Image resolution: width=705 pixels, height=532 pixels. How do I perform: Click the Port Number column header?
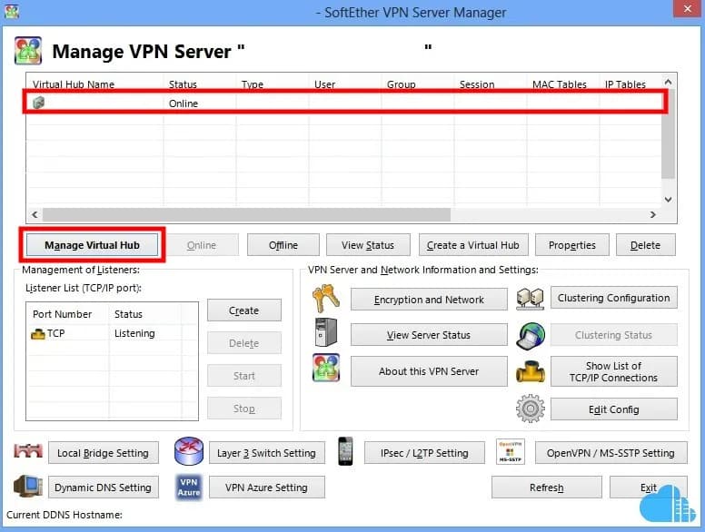(x=69, y=314)
